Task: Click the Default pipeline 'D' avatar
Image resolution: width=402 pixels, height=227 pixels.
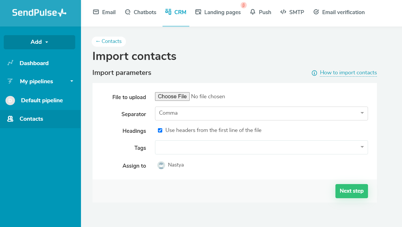Action: tap(10, 101)
